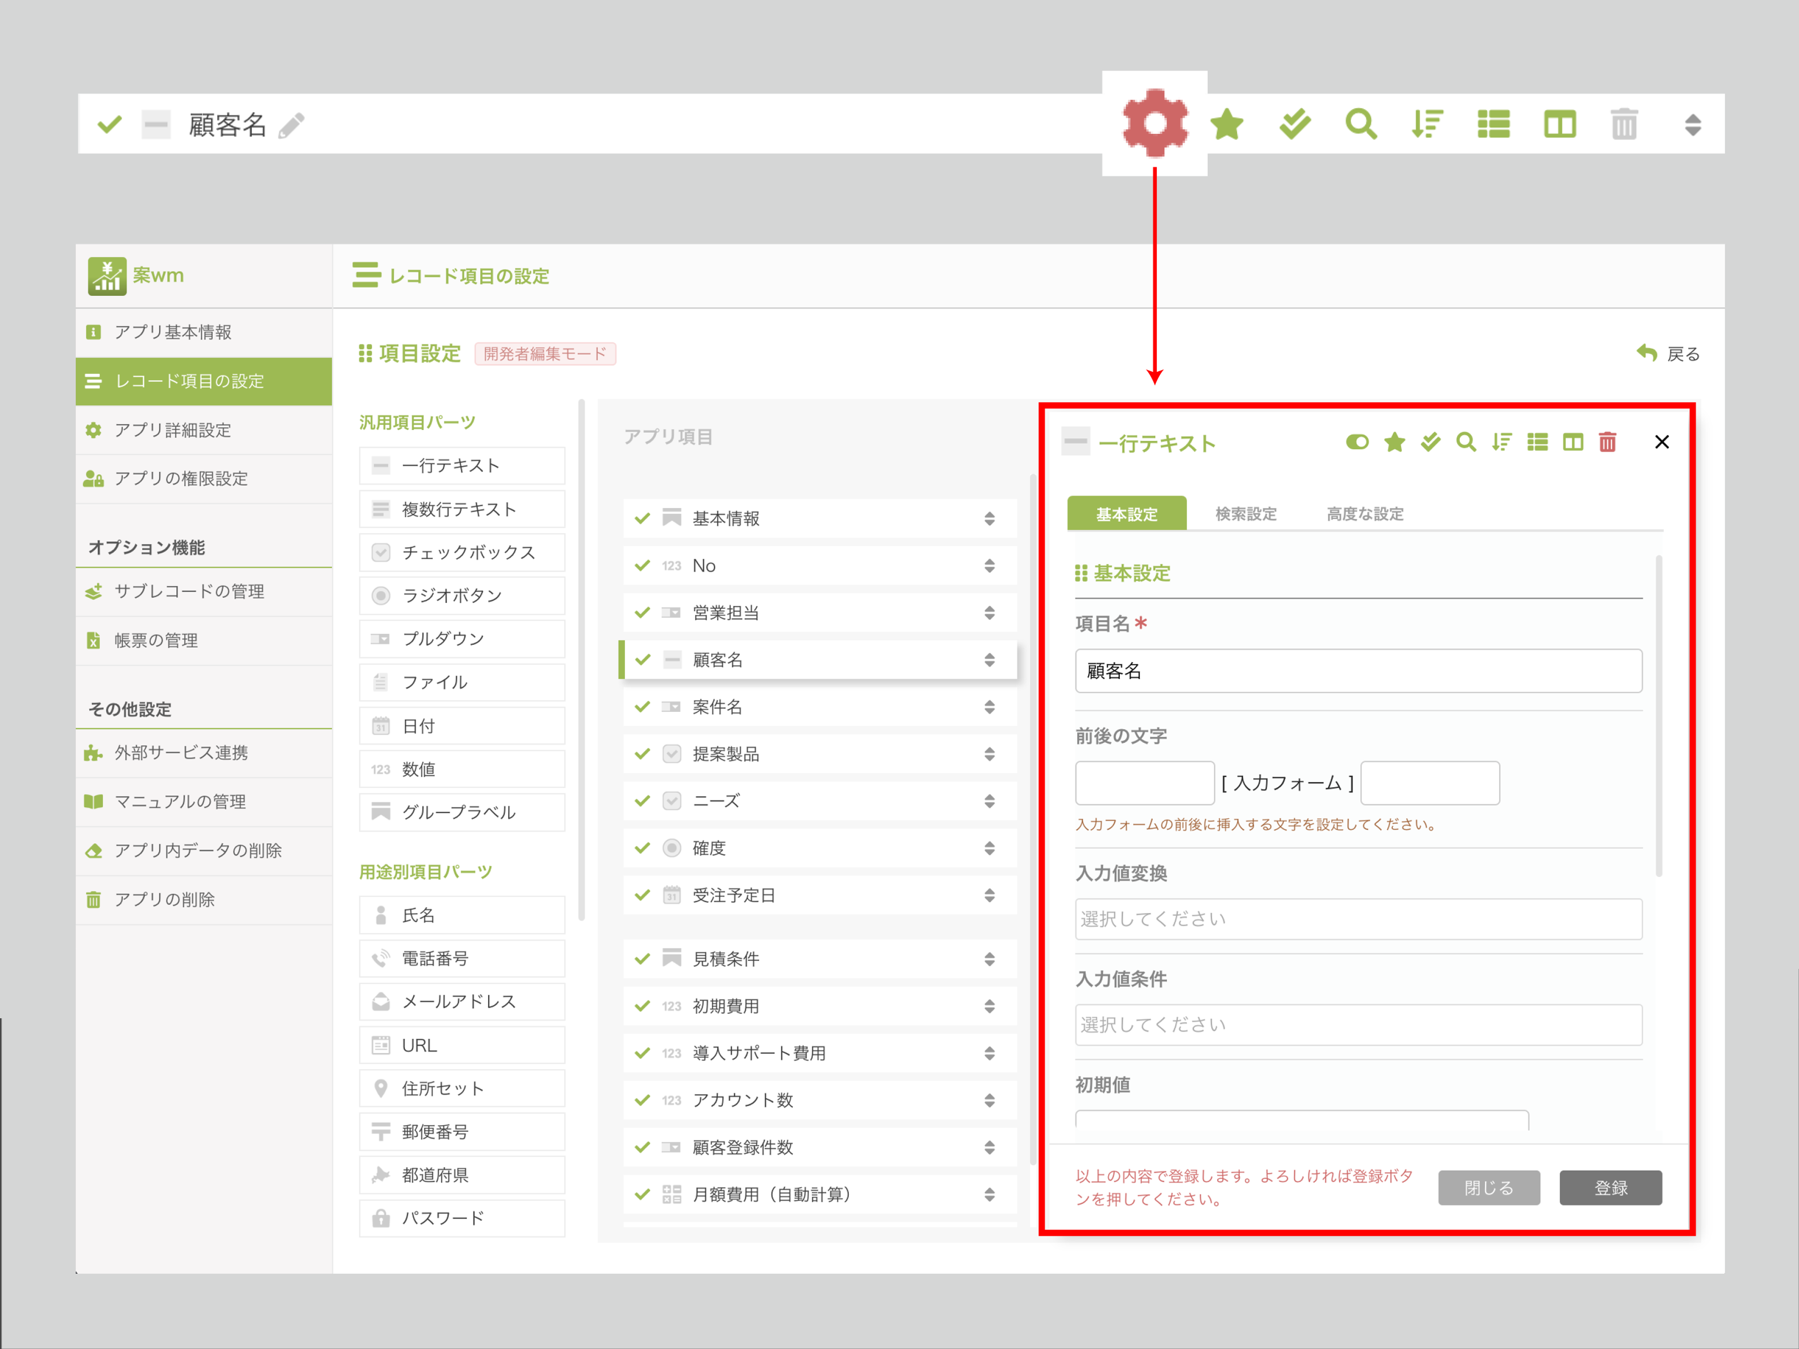
Task: Switch to the 検索設定 tab
Action: [x=1245, y=513]
